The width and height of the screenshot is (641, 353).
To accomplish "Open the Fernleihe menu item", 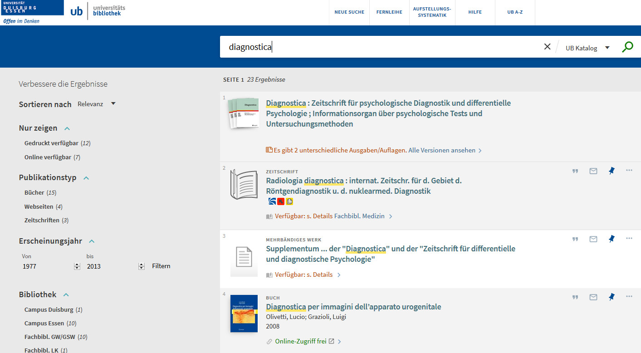I will 389,12.
